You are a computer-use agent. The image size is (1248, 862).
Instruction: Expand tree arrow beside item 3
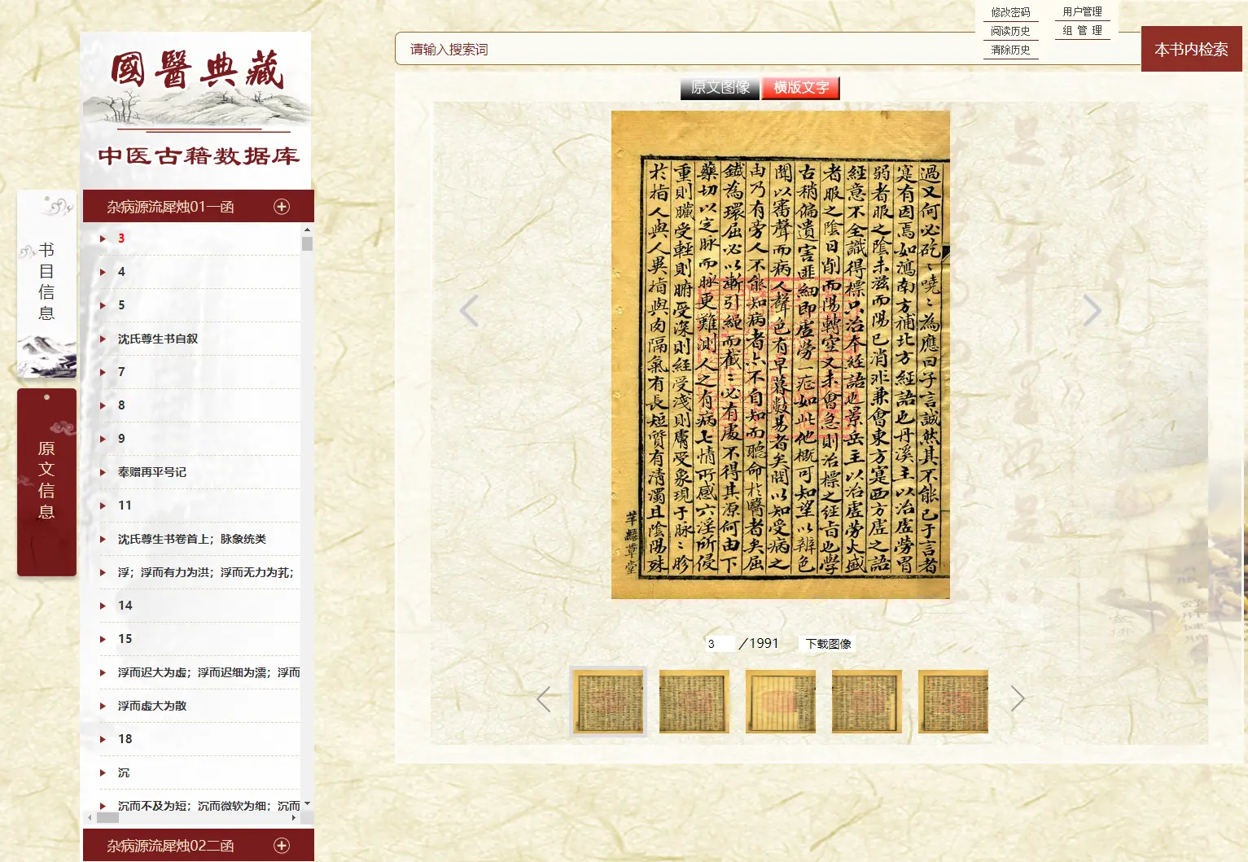point(103,238)
